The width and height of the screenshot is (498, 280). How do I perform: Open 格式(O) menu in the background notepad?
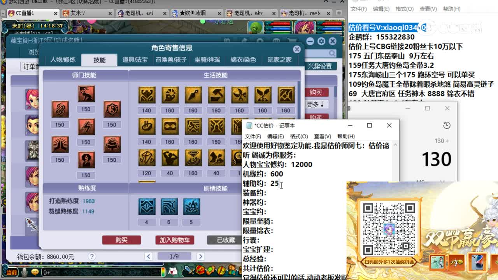pyautogui.click(x=405, y=9)
